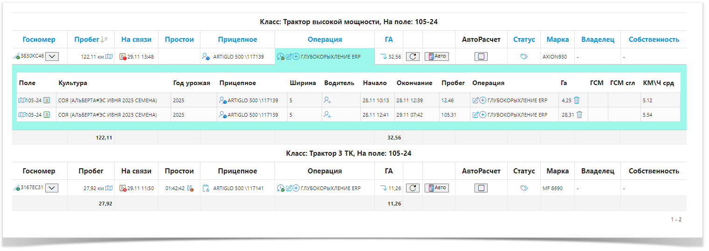Viewport: 709px width, 251px height.
Task: Expand dropdown next to 3167ЕС31
Action: (x=52, y=188)
